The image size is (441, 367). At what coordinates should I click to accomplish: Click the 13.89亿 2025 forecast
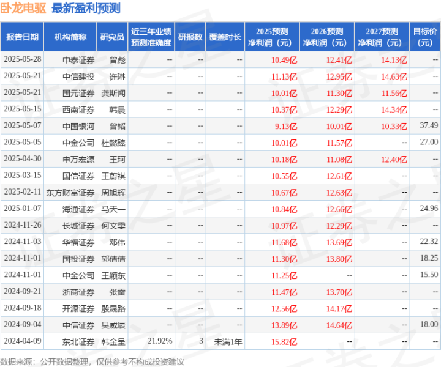(284, 325)
